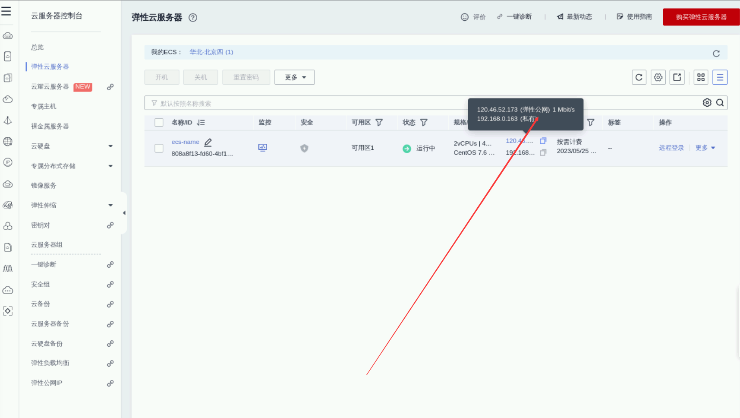Open 弹性负载均衡 in the sidebar
The height and width of the screenshot is (418, 740).
pos(50,363)
